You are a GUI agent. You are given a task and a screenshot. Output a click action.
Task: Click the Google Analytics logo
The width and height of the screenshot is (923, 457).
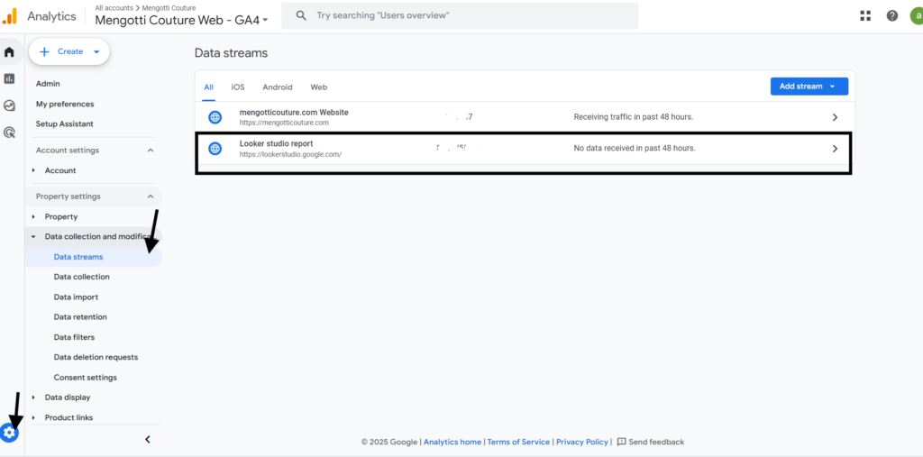coord(9,16)
